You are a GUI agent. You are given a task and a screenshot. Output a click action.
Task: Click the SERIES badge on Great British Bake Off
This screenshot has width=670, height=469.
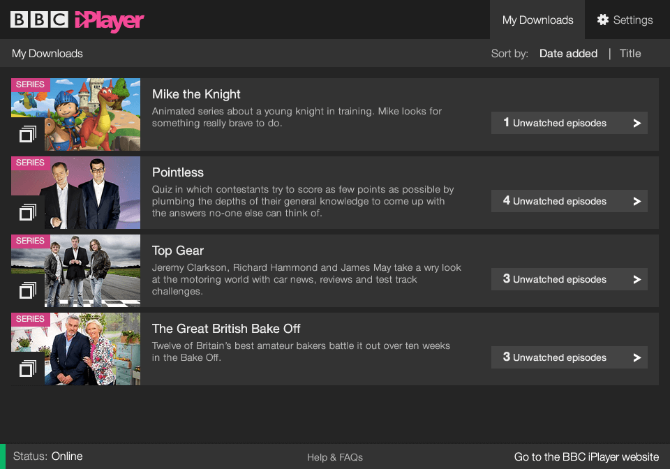tap(30, 319)
